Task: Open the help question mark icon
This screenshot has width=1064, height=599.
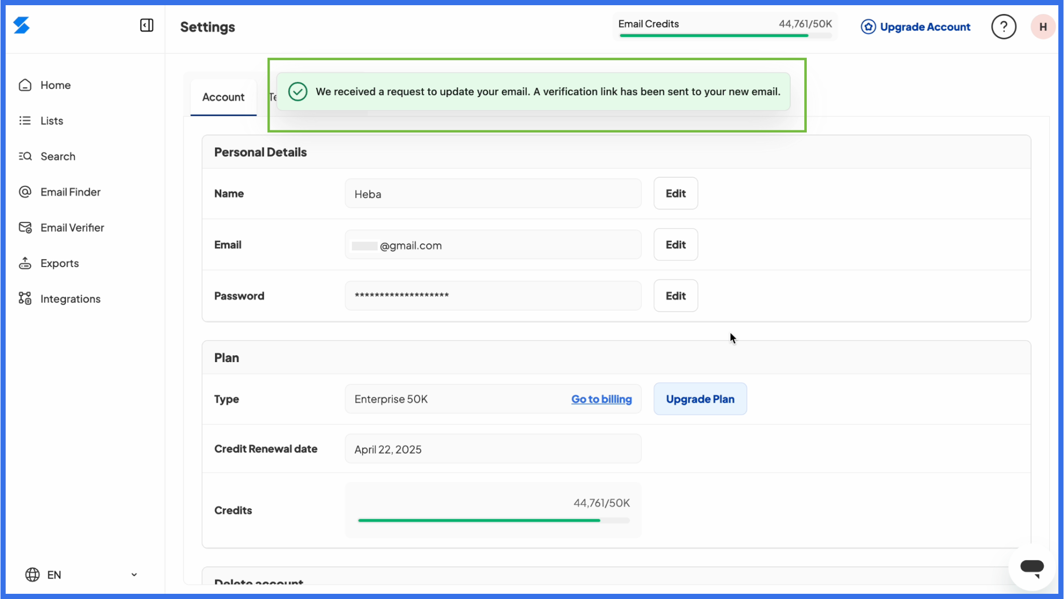Action: (1004, 27)
